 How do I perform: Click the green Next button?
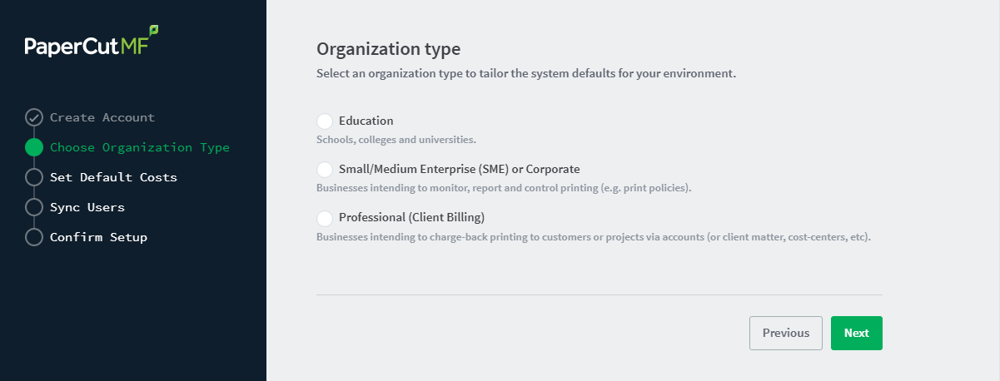[x=857, y=333]
